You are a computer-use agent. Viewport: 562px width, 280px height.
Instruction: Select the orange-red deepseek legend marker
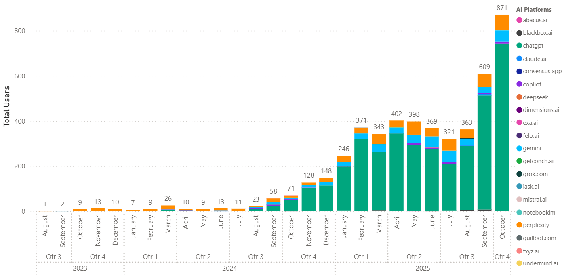click(519, 97)
